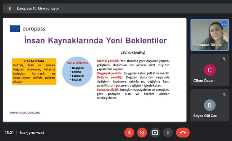Screen dimensions: 232x141
Task: Click the present screen icon
Action: [155, 133]
